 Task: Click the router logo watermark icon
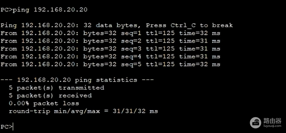click(x=255, y=122)
